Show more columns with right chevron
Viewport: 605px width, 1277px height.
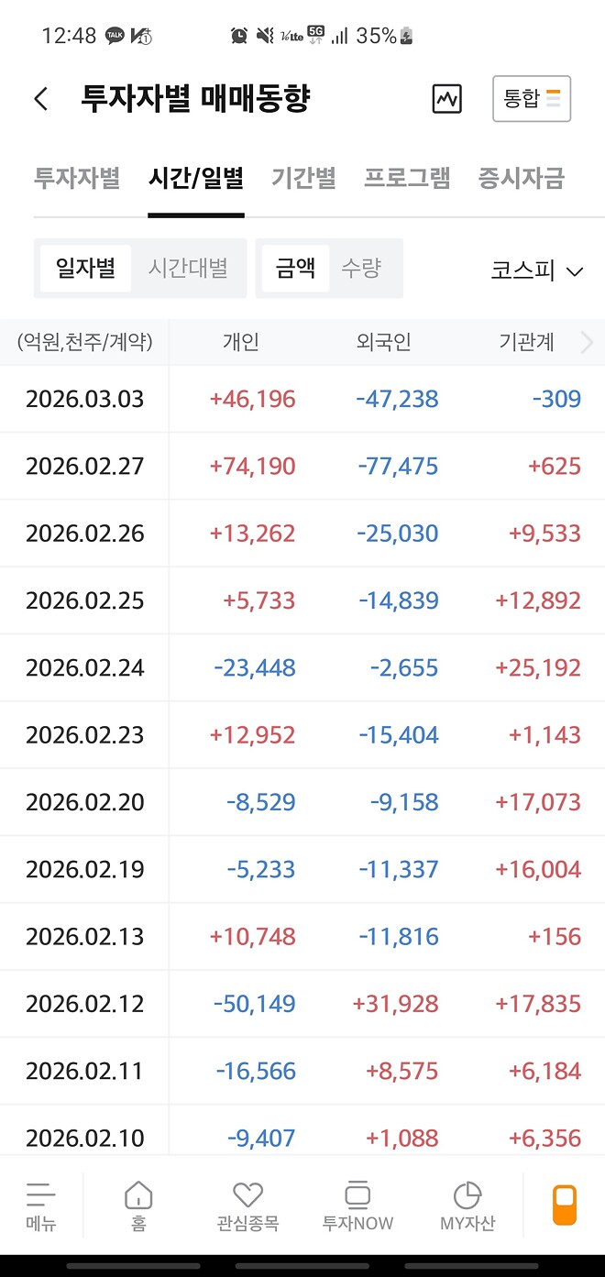click(588, 343)
